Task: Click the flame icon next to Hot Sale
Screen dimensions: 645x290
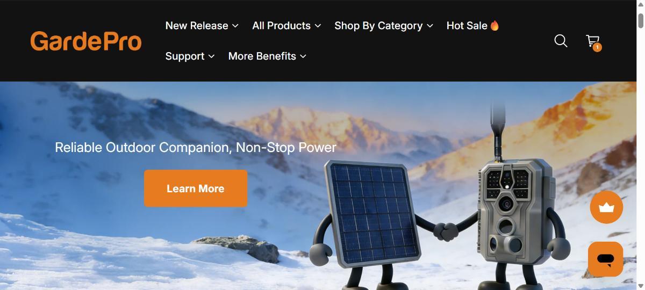Action: coord(494,25)
